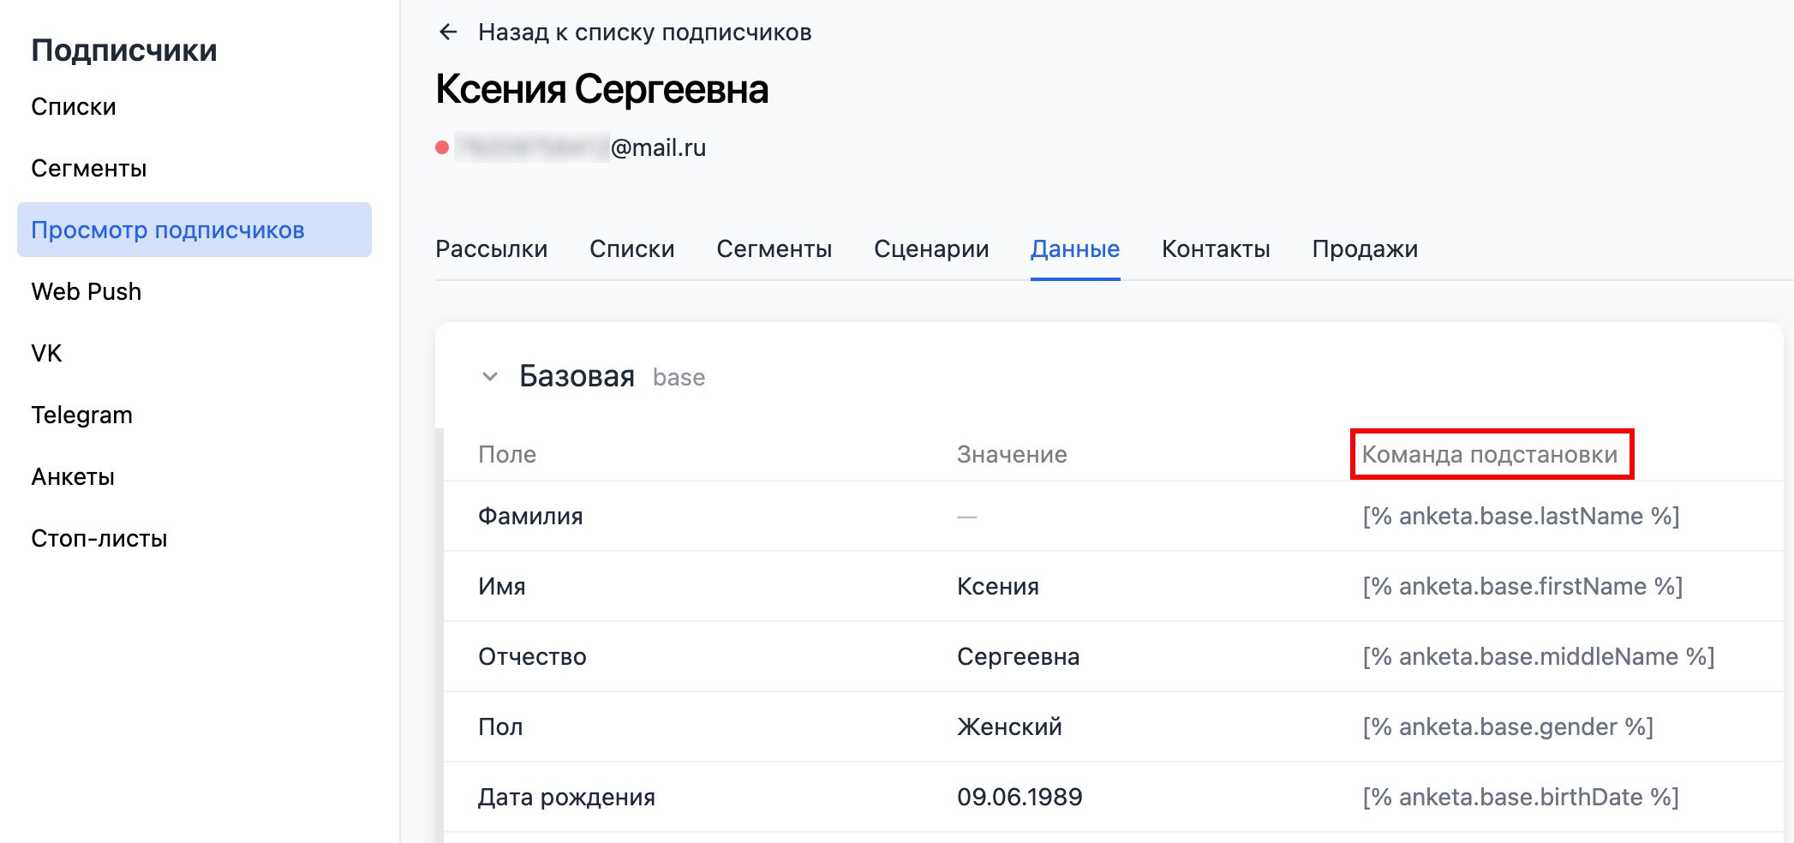Select Просмотр подписчиков in sidebar

point(194,230)
